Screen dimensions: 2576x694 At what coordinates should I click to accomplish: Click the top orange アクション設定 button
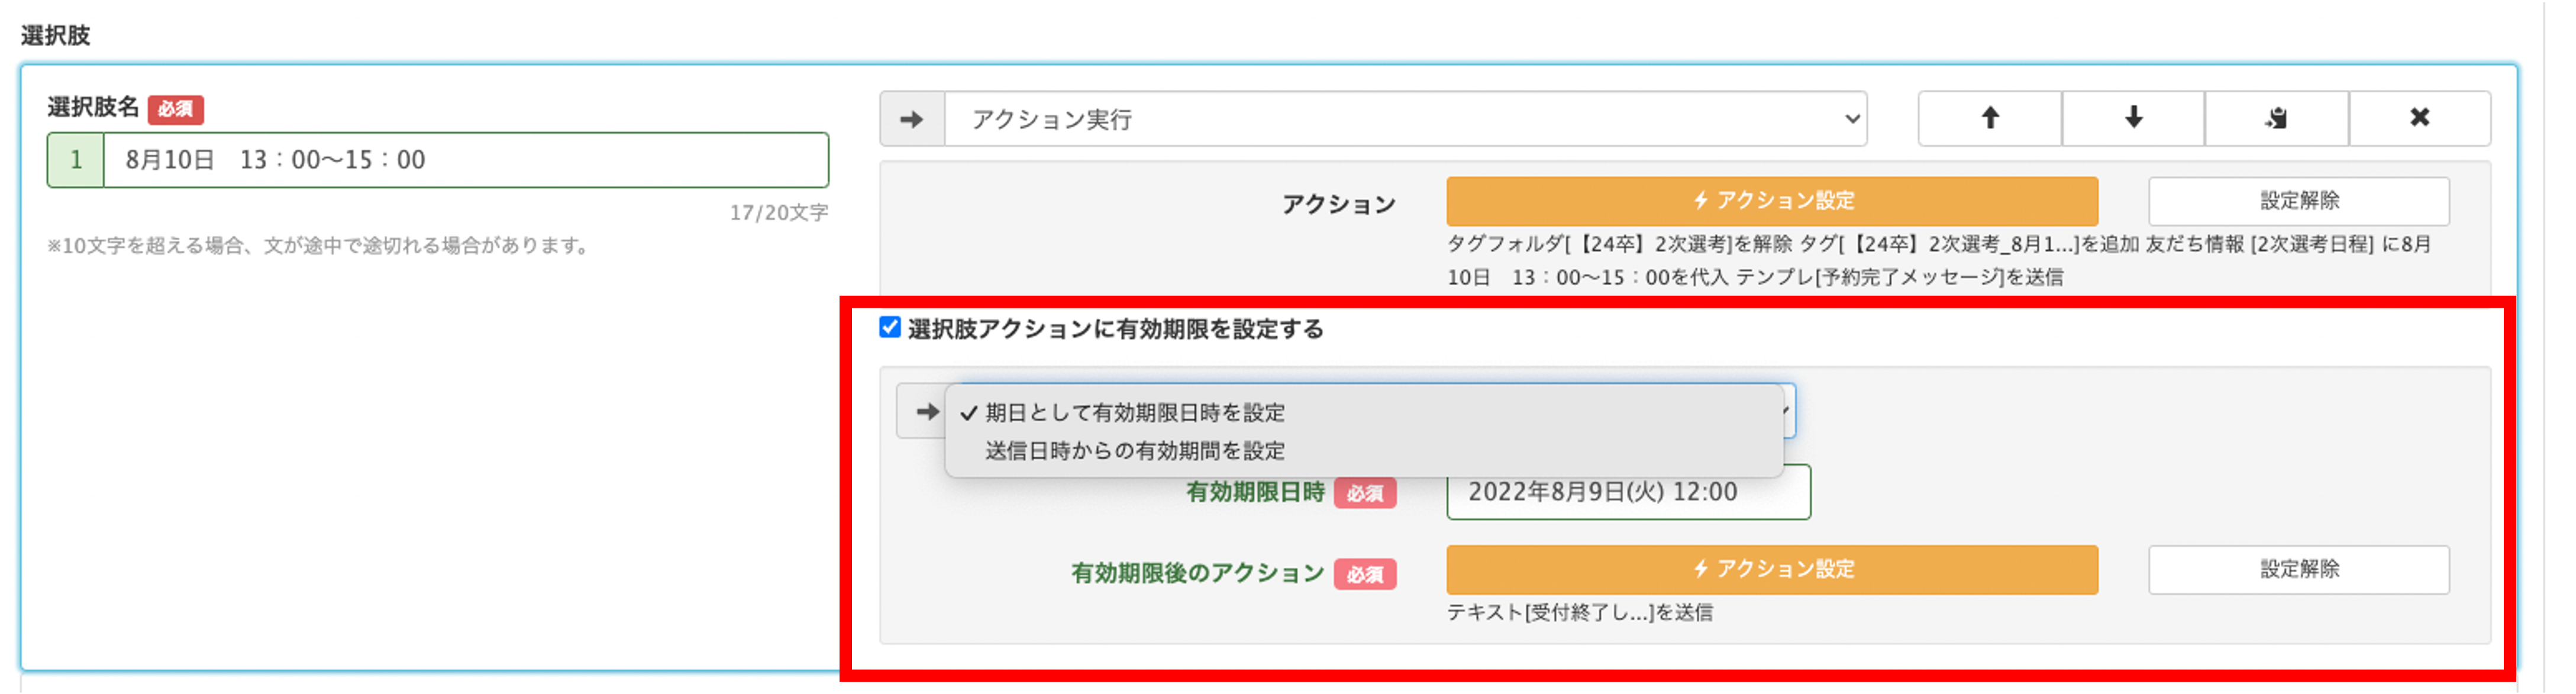click(x=1771, y=201)
